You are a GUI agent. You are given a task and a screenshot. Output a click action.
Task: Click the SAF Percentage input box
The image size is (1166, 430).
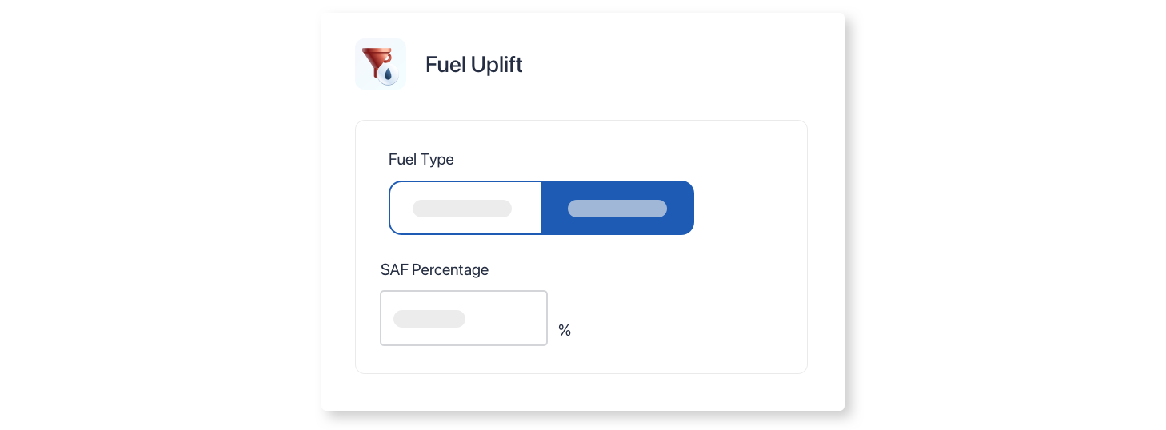click(x=464, y=318)
